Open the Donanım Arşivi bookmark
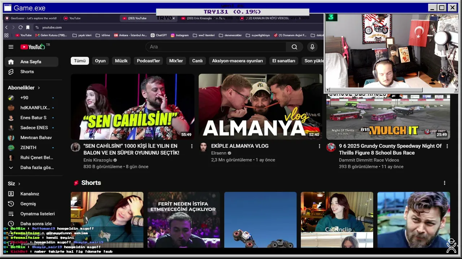 coord(290,35)
